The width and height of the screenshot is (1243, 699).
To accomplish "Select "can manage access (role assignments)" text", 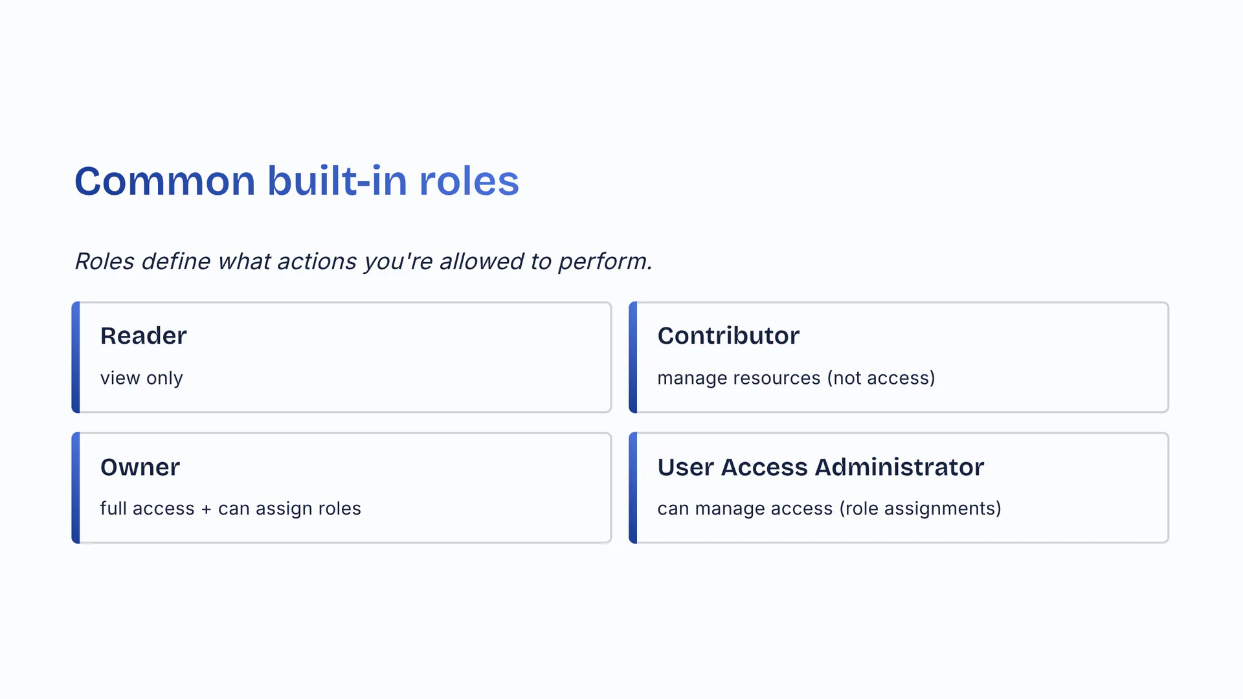I will [829, 509].
